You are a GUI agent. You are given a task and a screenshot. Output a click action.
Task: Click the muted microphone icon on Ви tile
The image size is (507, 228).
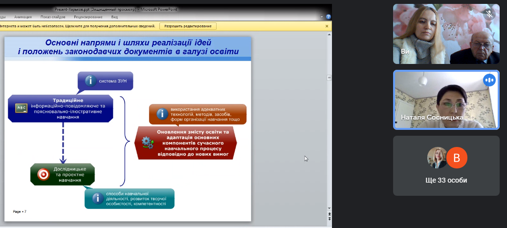[x=490, y=14]
